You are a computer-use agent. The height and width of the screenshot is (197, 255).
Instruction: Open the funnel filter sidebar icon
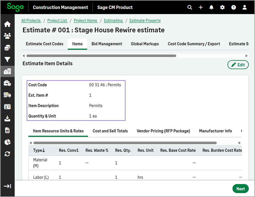point(7,59)
